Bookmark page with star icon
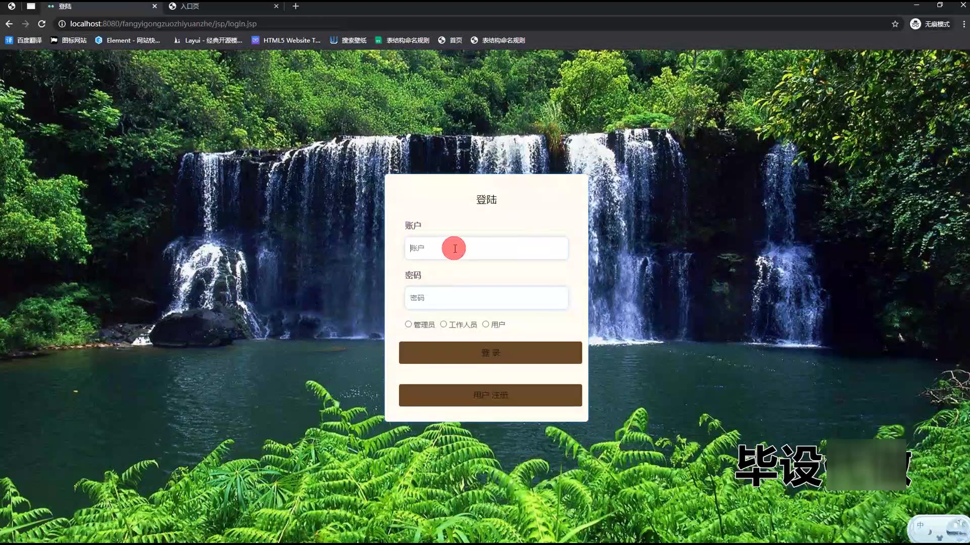This screenshot has width=970, height=545. [895, 24]
